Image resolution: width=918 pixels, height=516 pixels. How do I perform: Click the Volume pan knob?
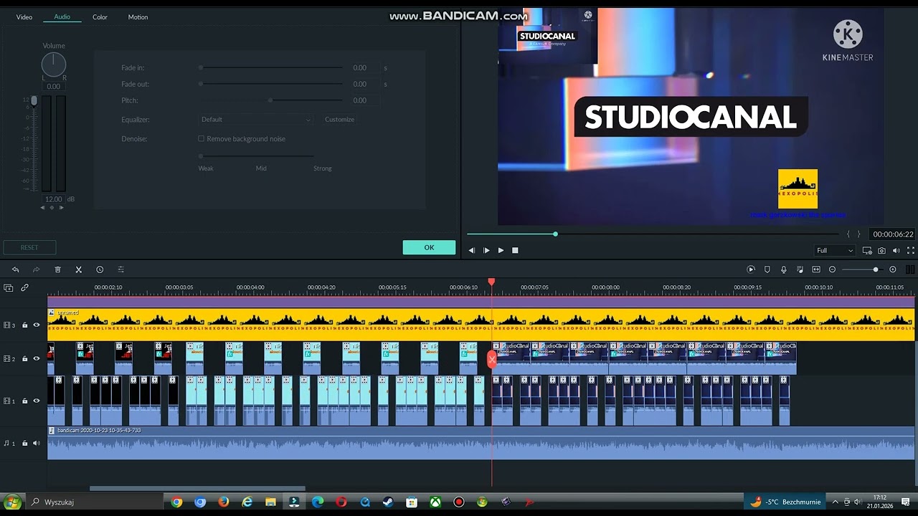tap(54, 65)
